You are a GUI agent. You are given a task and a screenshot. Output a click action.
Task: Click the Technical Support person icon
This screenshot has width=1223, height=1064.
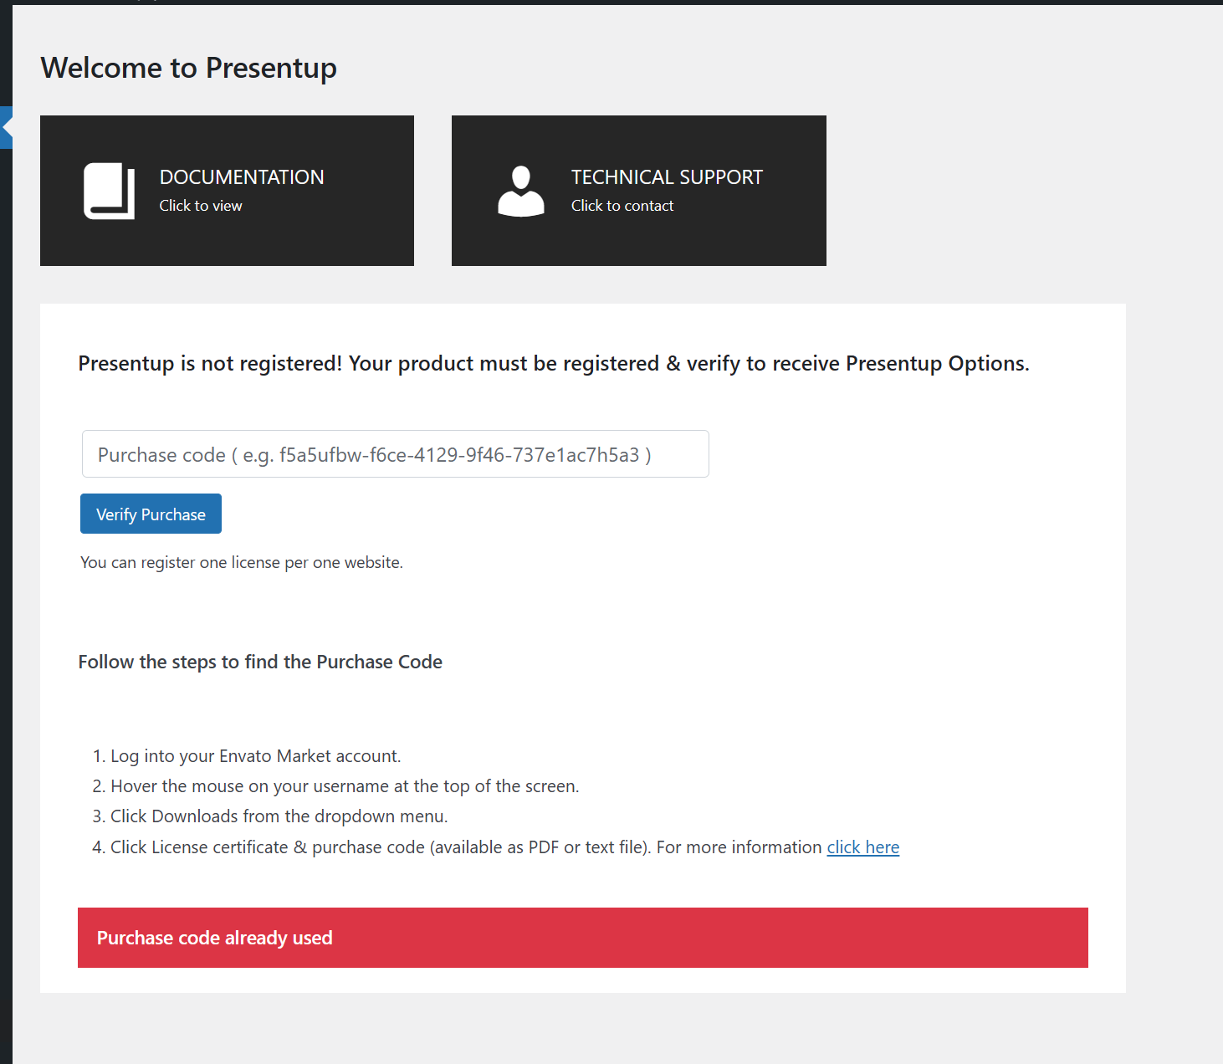[x=520, y=192]
